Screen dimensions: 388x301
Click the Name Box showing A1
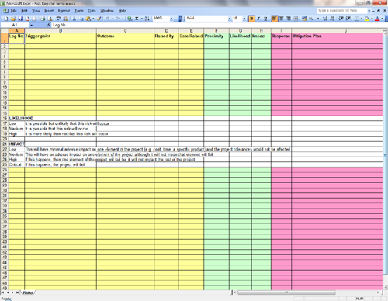15,25
